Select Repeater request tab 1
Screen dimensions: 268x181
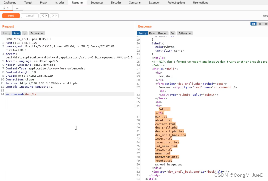pyautogui.click(x=4, y=8)
